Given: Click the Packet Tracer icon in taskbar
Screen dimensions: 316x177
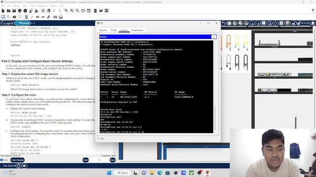Looking at the screenshot, I should click(207, 173).
